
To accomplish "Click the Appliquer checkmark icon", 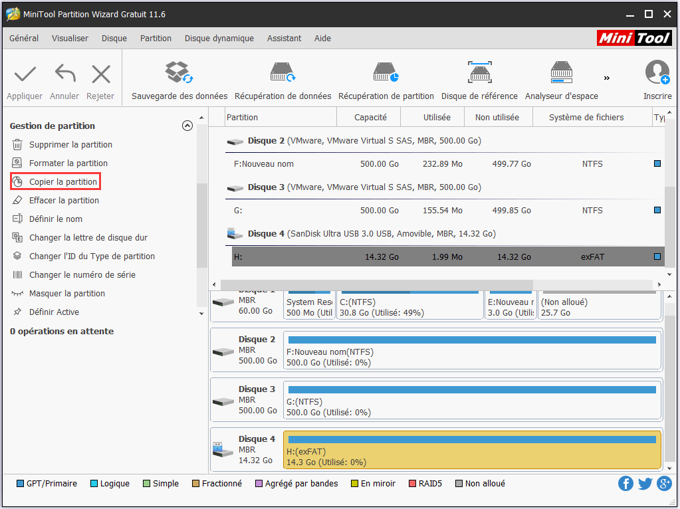I will click(25, 74).
